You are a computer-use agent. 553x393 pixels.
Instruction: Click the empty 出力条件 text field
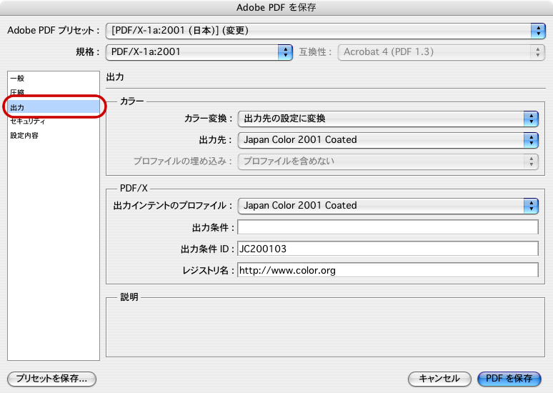pos(387,227)
